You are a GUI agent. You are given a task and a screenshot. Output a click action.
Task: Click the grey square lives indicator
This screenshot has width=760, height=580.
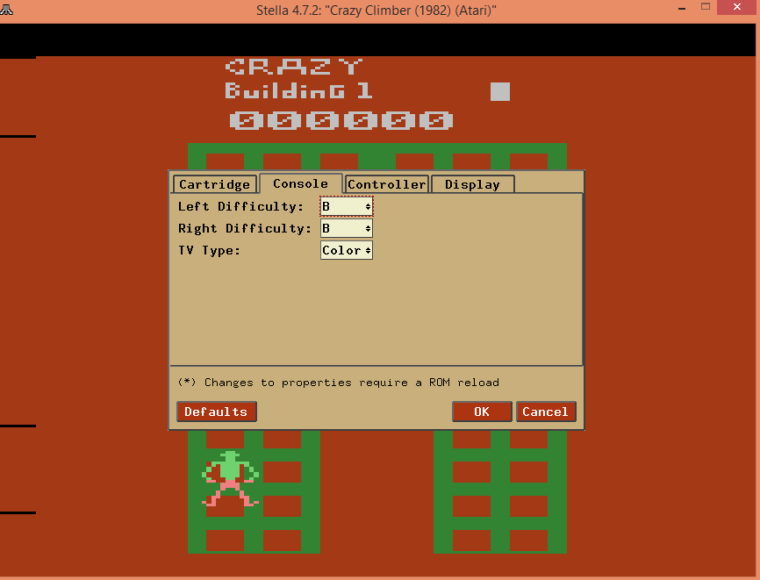[x=499, y=91]
